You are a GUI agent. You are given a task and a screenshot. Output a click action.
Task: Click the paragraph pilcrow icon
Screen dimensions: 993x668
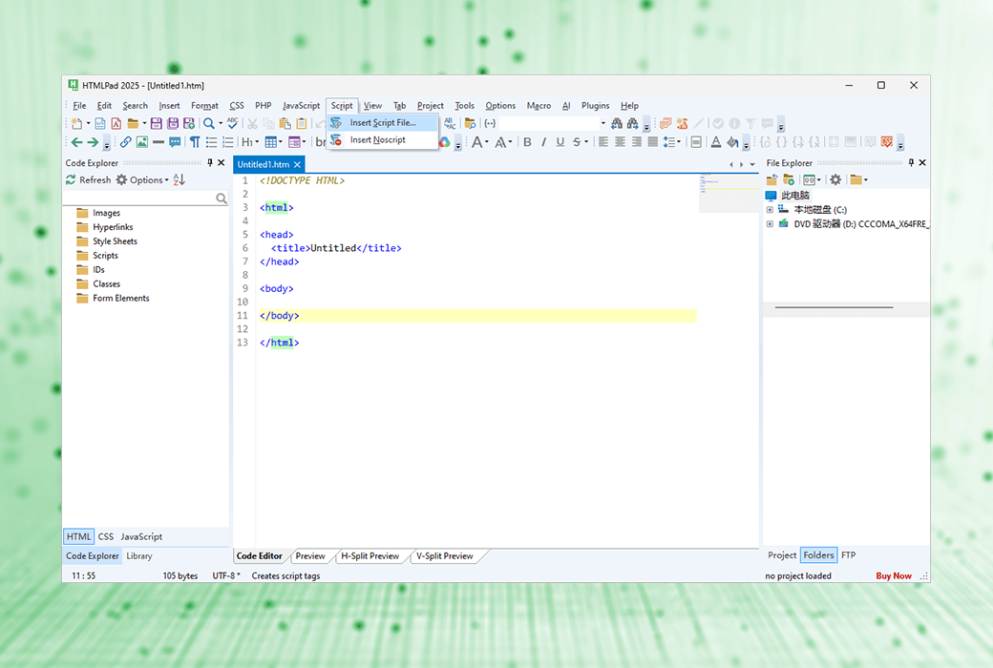point(195,142)
